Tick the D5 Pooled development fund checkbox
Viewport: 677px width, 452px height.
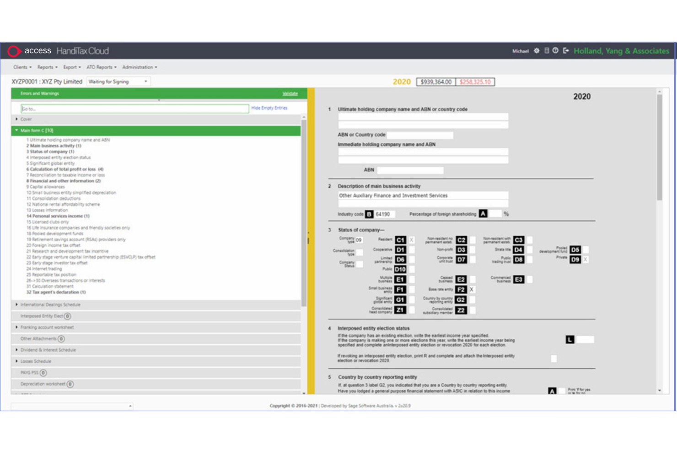point(586,250)
